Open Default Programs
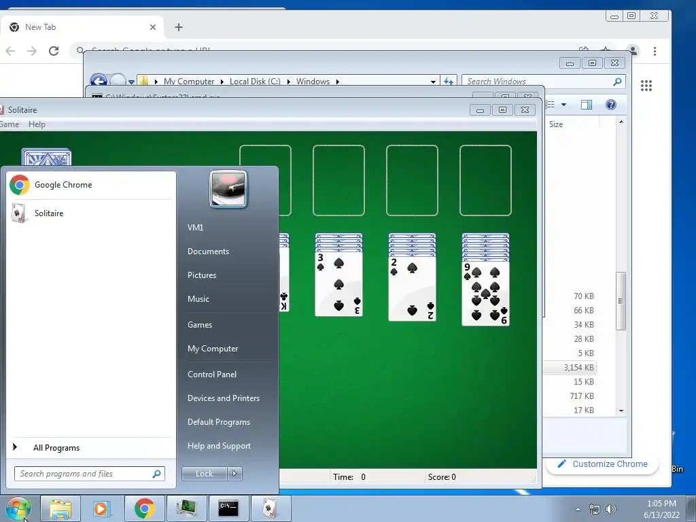The width and height of the screenshot is (696, 522). tap(218, 422)
